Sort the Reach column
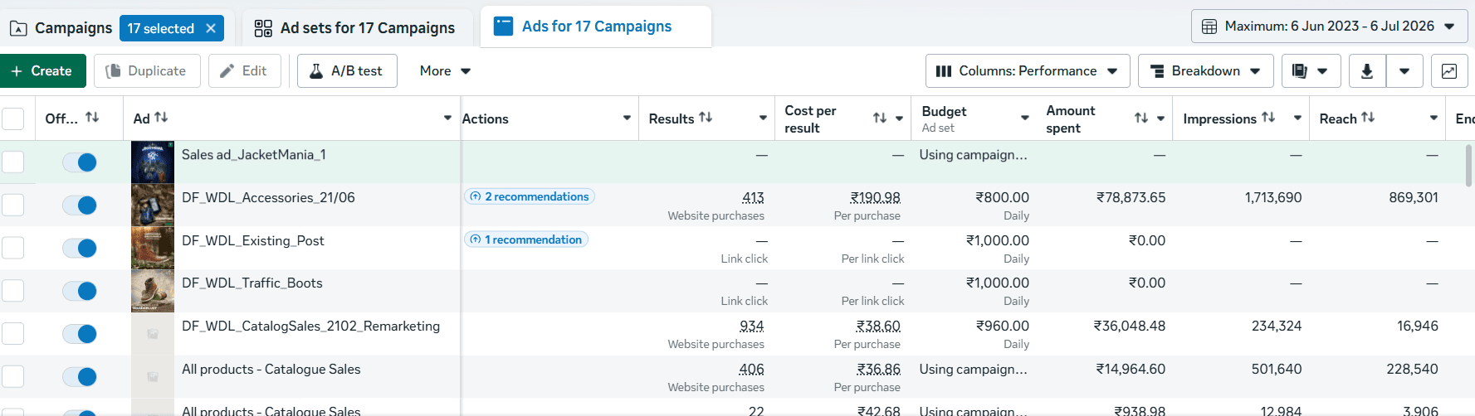Screen dimensions: 1475x416 1368,118
